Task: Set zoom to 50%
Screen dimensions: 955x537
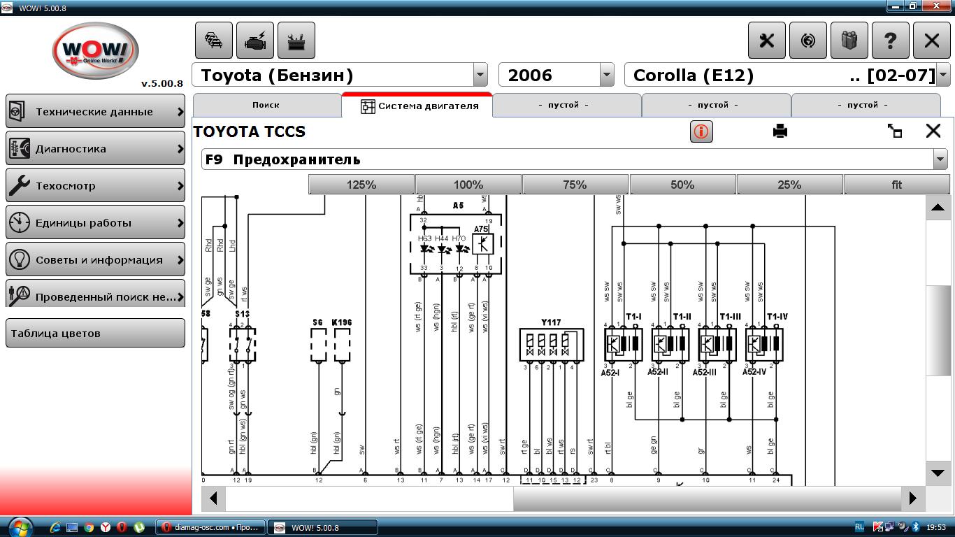Action: coord(682,185)
